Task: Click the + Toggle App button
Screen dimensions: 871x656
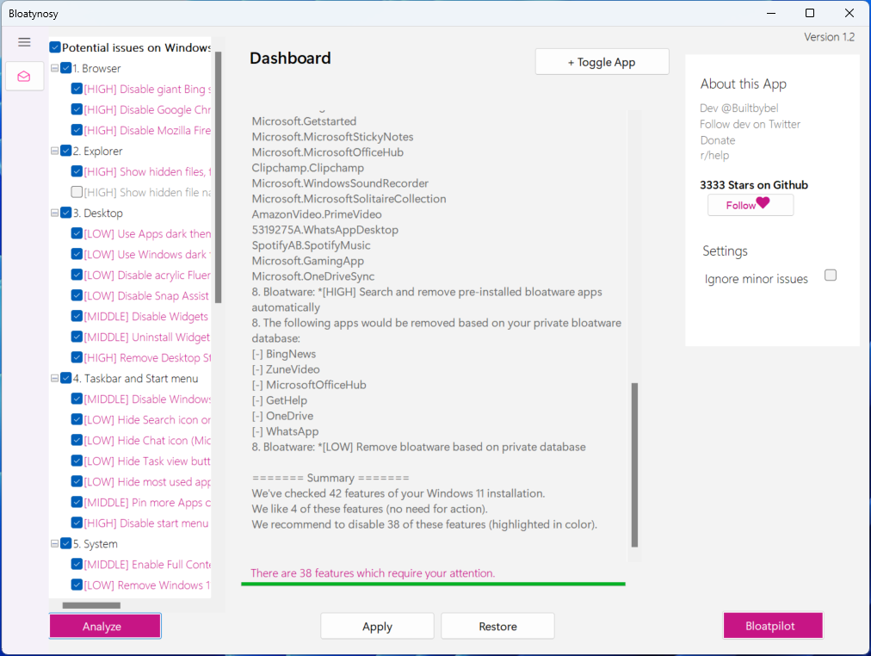Action: coord(602,62)
